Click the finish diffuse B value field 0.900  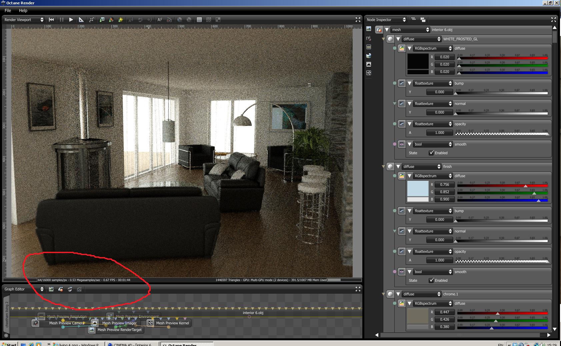tap(444, 199)
